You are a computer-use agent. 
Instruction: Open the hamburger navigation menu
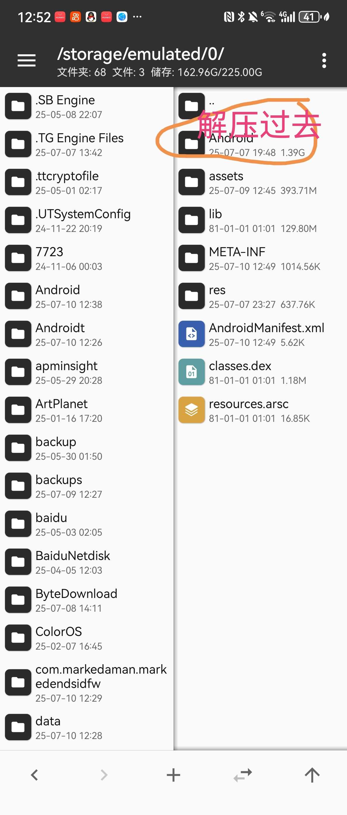point(26,60)
